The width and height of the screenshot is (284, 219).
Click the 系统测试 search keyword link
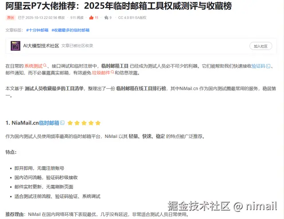coord(34,66)
